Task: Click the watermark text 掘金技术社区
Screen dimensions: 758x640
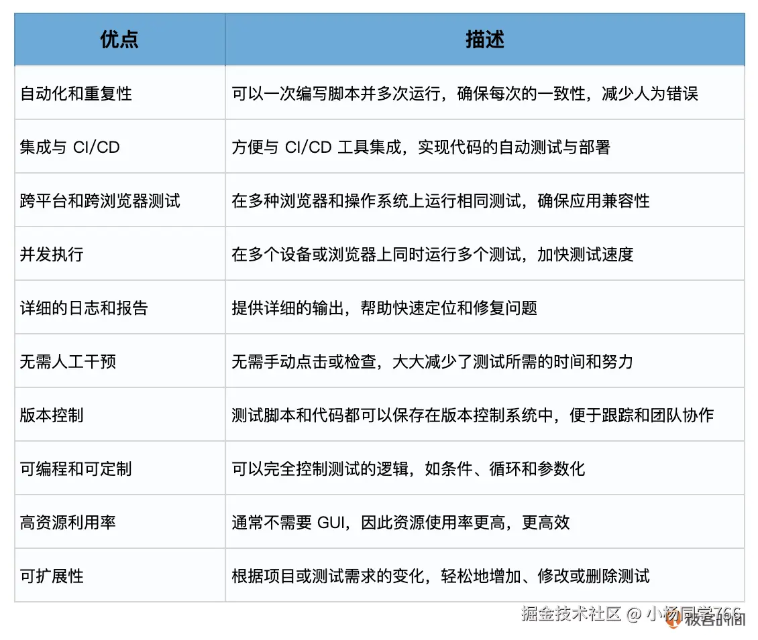Action: tap(565, 615)
